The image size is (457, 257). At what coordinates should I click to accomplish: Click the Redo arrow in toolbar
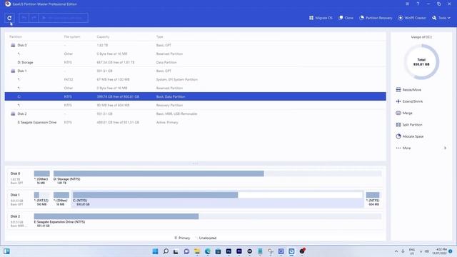[x=34, y=18]
